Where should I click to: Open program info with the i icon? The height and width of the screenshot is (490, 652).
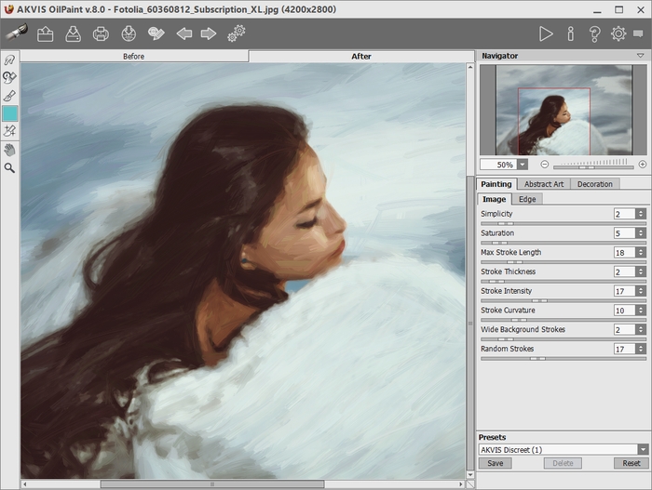[x=570, y=33]
